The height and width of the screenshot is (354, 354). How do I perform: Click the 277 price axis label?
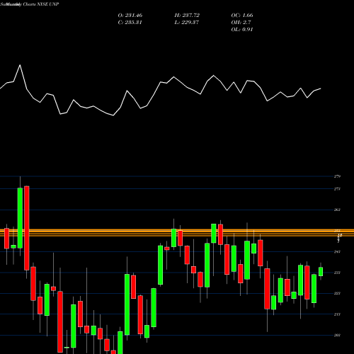click(337, 189)
